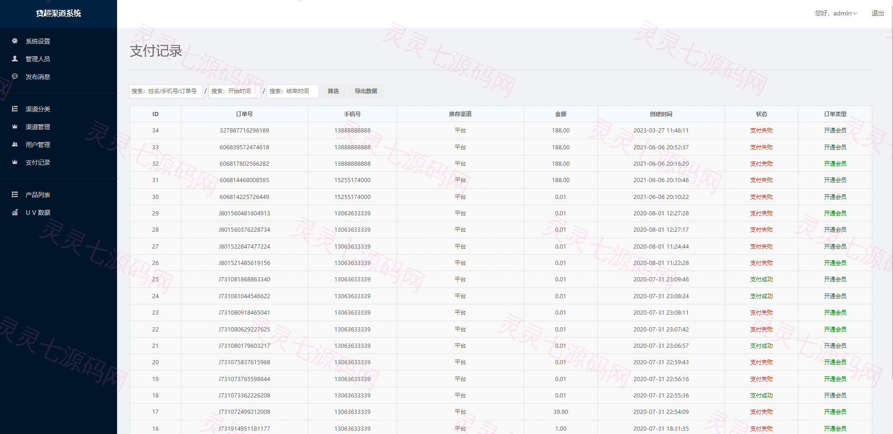The height and width of the screenshot is (434, 893).
Task: Click 平台 channel in row 20
Action: (x=460, y=362)
